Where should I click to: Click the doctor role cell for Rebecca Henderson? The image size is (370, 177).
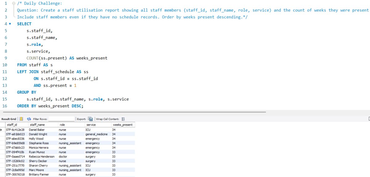(71, 156)
